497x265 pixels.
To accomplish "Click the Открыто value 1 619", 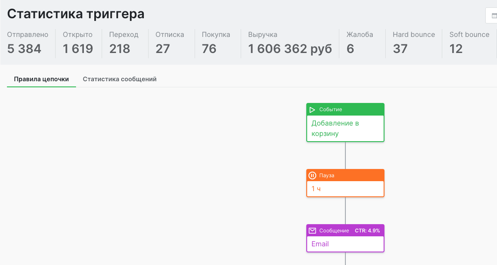I will [78, 49].
